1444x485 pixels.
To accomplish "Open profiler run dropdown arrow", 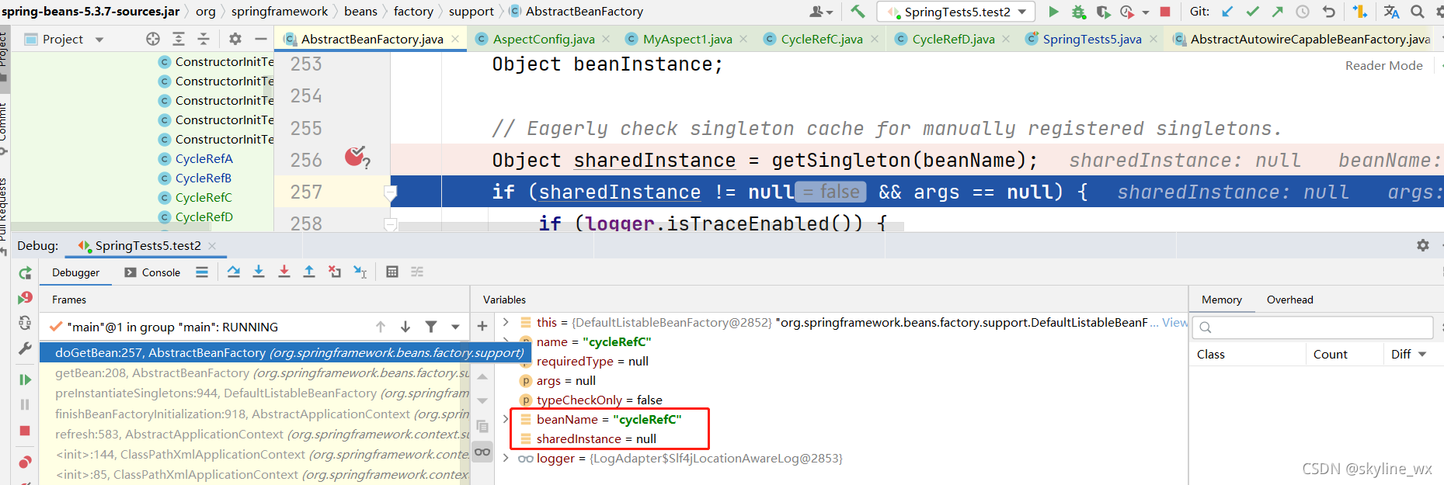I will coord(1146,12).
